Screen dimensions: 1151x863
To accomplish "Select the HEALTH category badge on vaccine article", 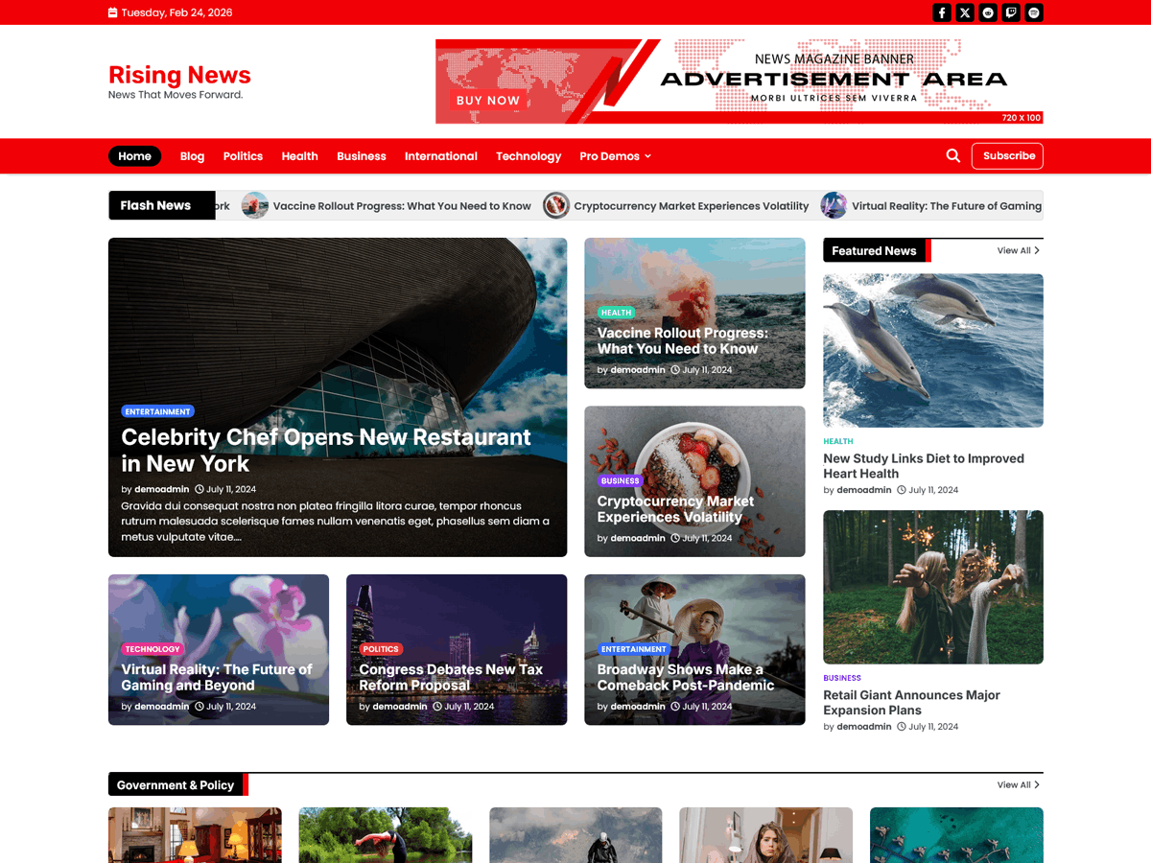I will click(616, 313).
